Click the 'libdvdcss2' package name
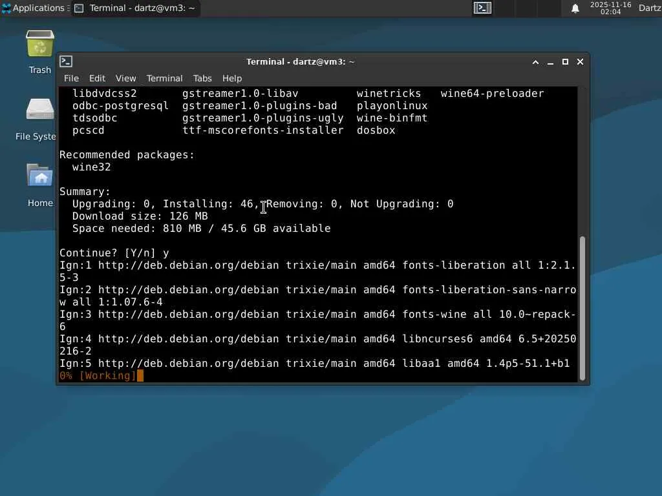Image resolution: width=662 pixels, height=496 pixels. 104,94
